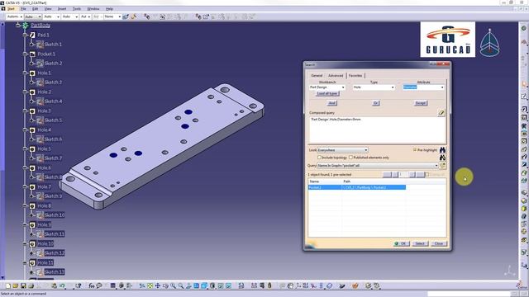The image size is (529, 297).
Task: Click the Or button in Search dialog
Action: pyautogui.click(x=376, y=103)
